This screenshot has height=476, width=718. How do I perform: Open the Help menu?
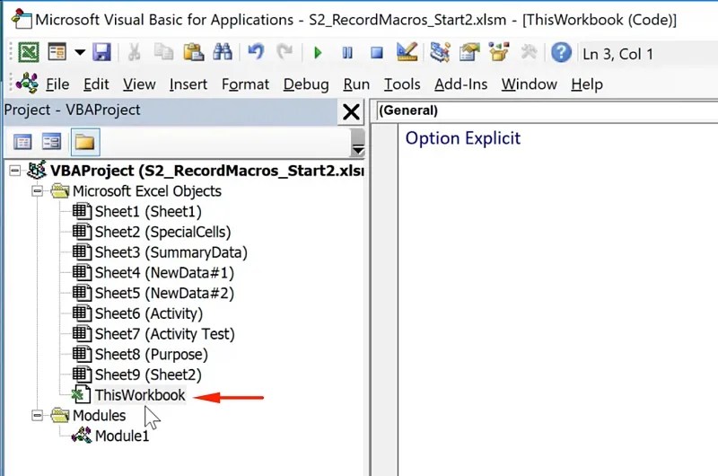[587, 84]
